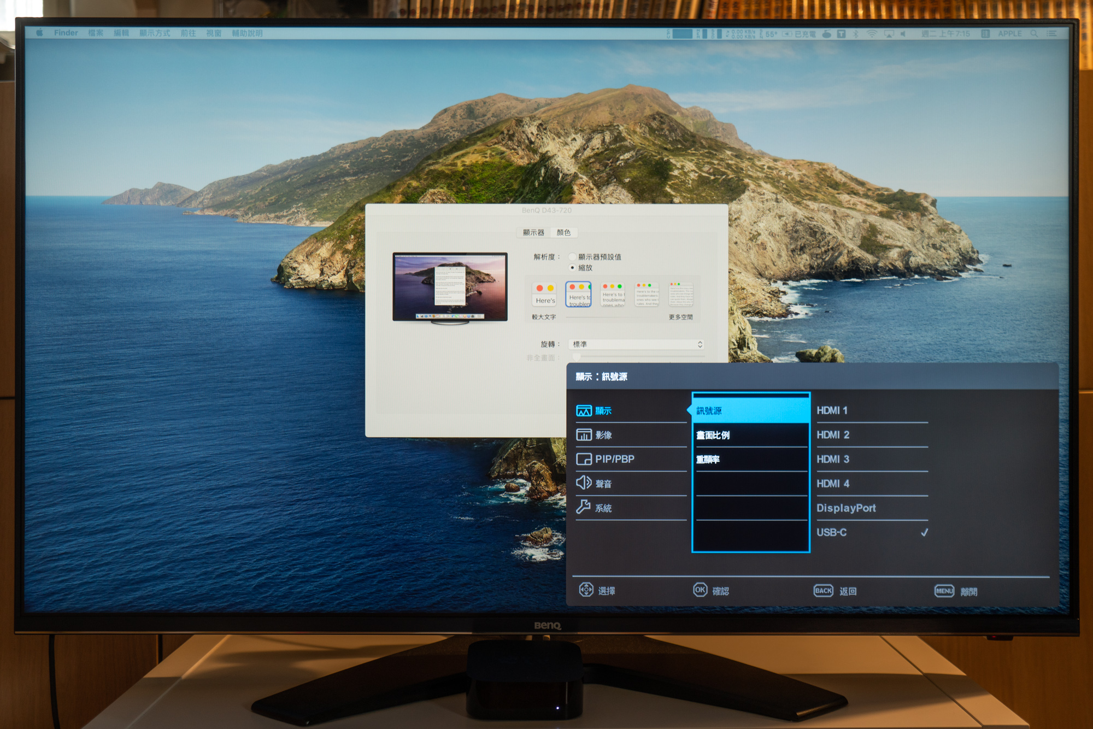This screenshot has height=729, width=1093.
Task: Open the 旋轉 rotation dropdown
Action: (637, 344)
